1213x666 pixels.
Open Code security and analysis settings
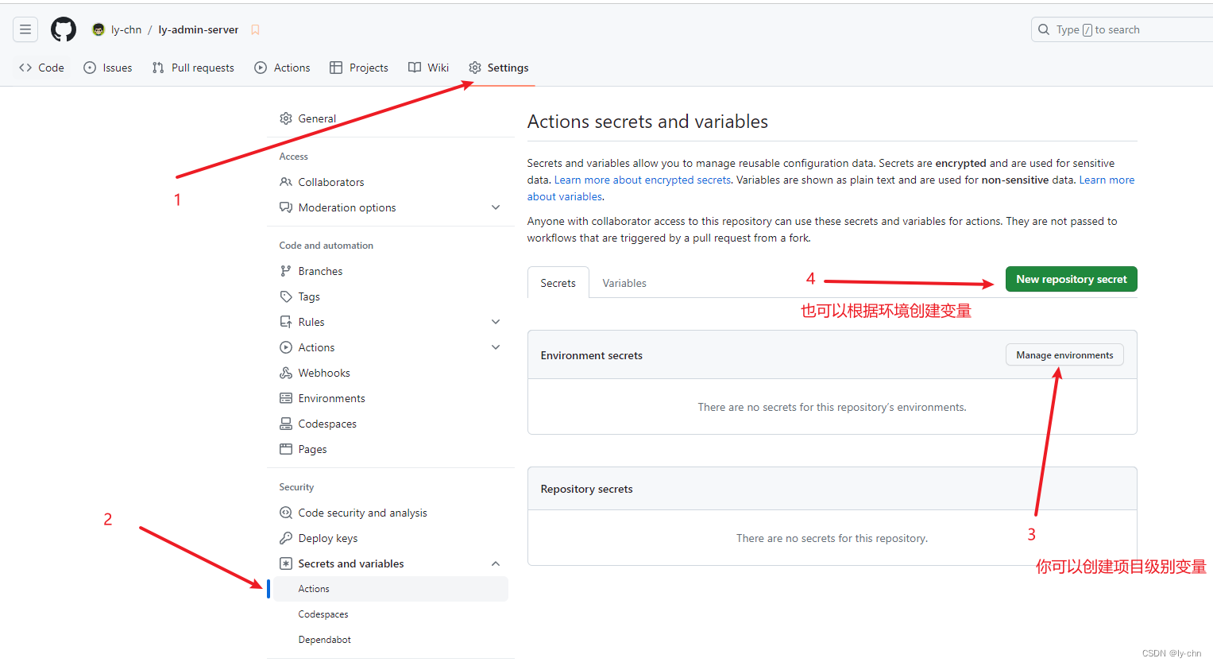point(362,512)
